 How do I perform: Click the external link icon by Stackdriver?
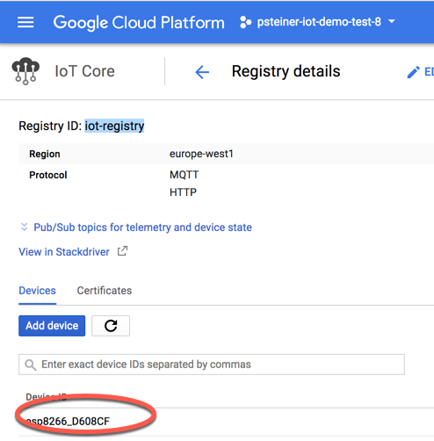pyautogui.click(x=122, y=251)
